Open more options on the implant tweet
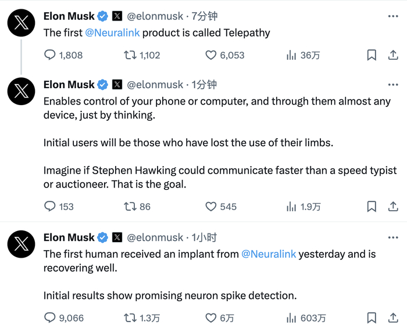The image size is (407, 332). (x=393, y=237)
